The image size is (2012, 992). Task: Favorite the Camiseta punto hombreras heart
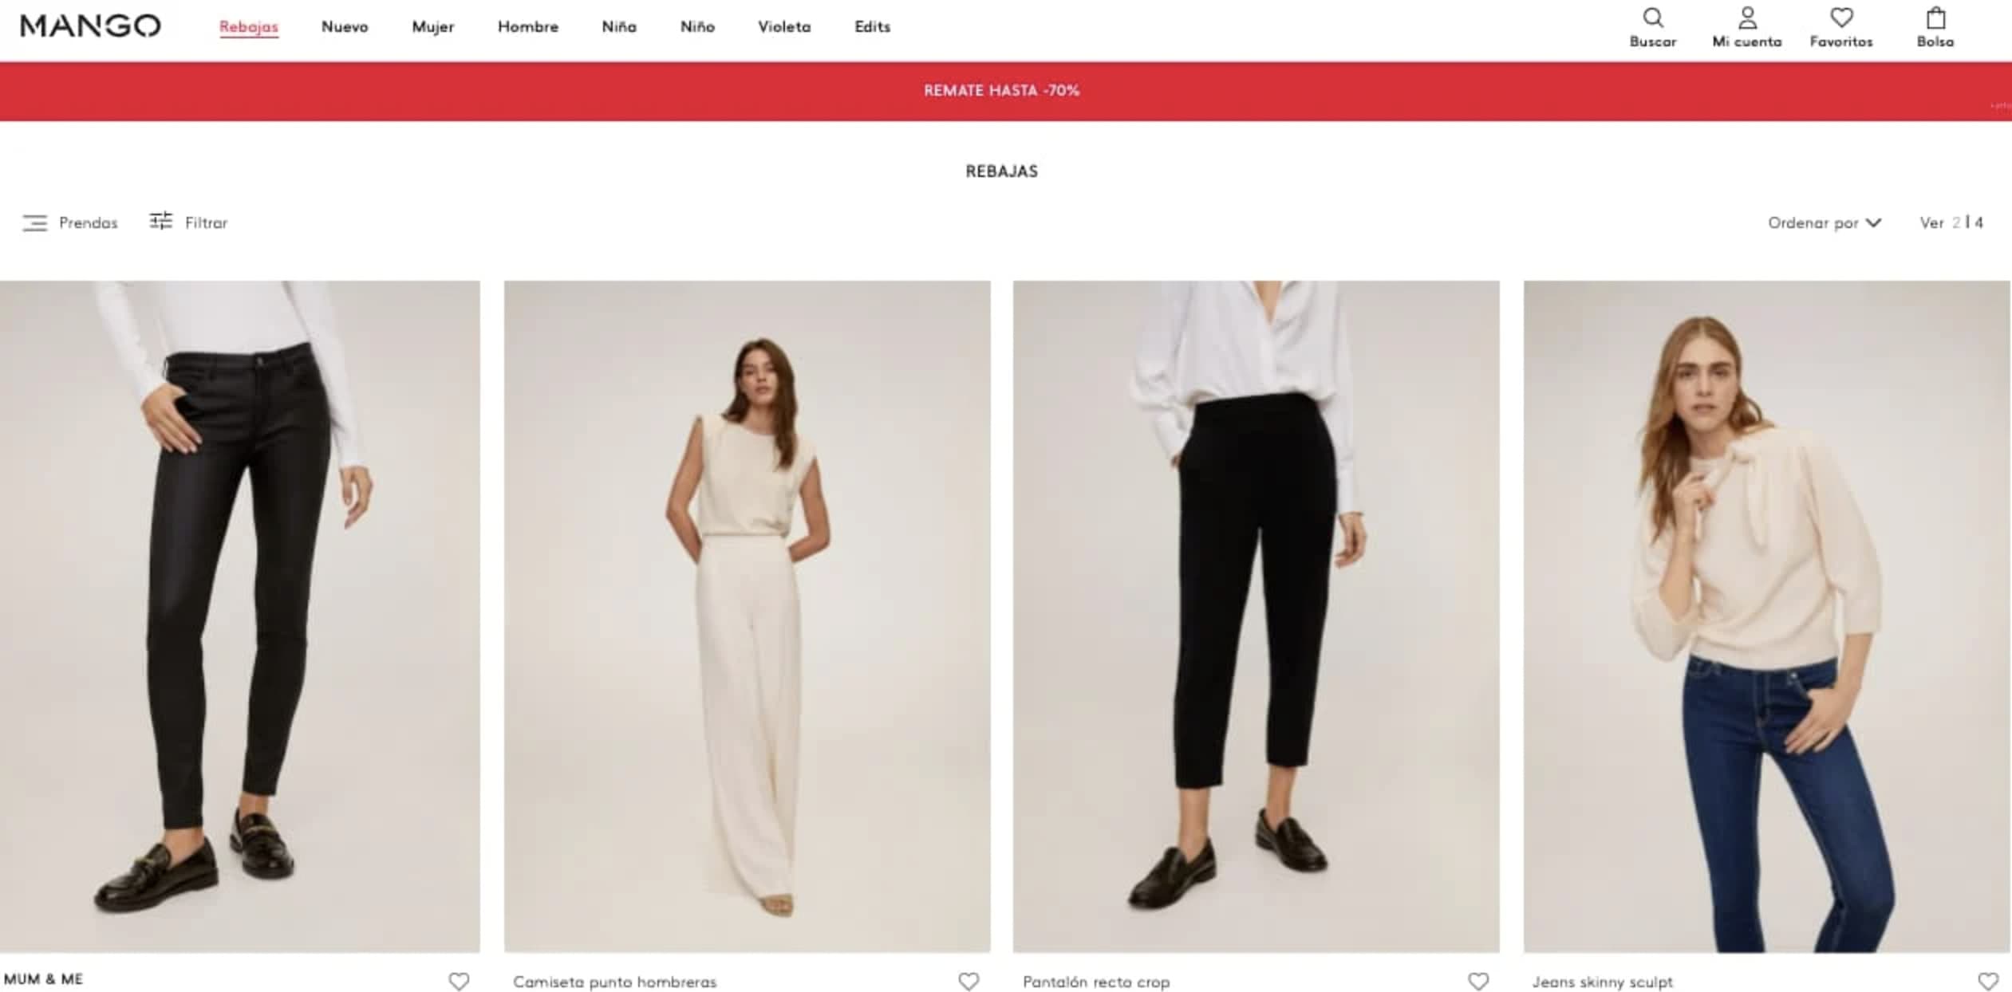[x=969, y=982]
